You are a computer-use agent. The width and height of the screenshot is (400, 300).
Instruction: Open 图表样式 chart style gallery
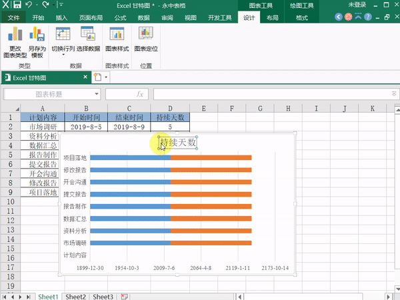point(117,38)
